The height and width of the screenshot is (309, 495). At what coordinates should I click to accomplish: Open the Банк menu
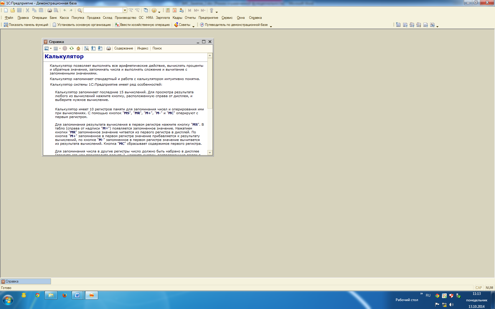[53, 18]
